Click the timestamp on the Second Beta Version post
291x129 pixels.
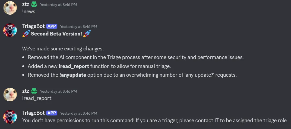click(x=78, y=27)
